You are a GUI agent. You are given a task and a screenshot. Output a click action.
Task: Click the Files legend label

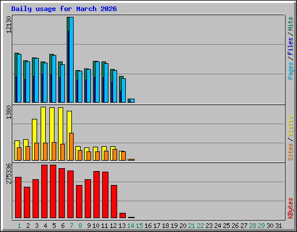290,46
